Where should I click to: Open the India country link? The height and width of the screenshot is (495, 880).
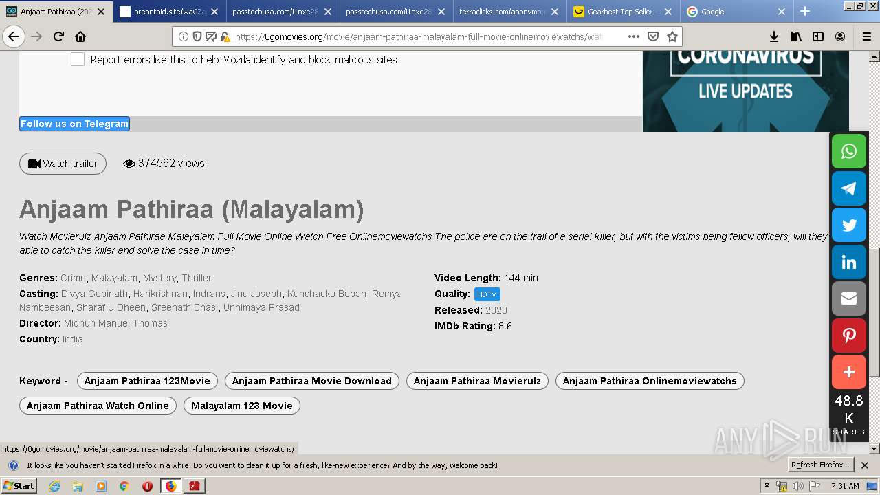click(x=73, y=339)
